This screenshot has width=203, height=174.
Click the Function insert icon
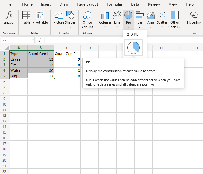coord(9,15)
